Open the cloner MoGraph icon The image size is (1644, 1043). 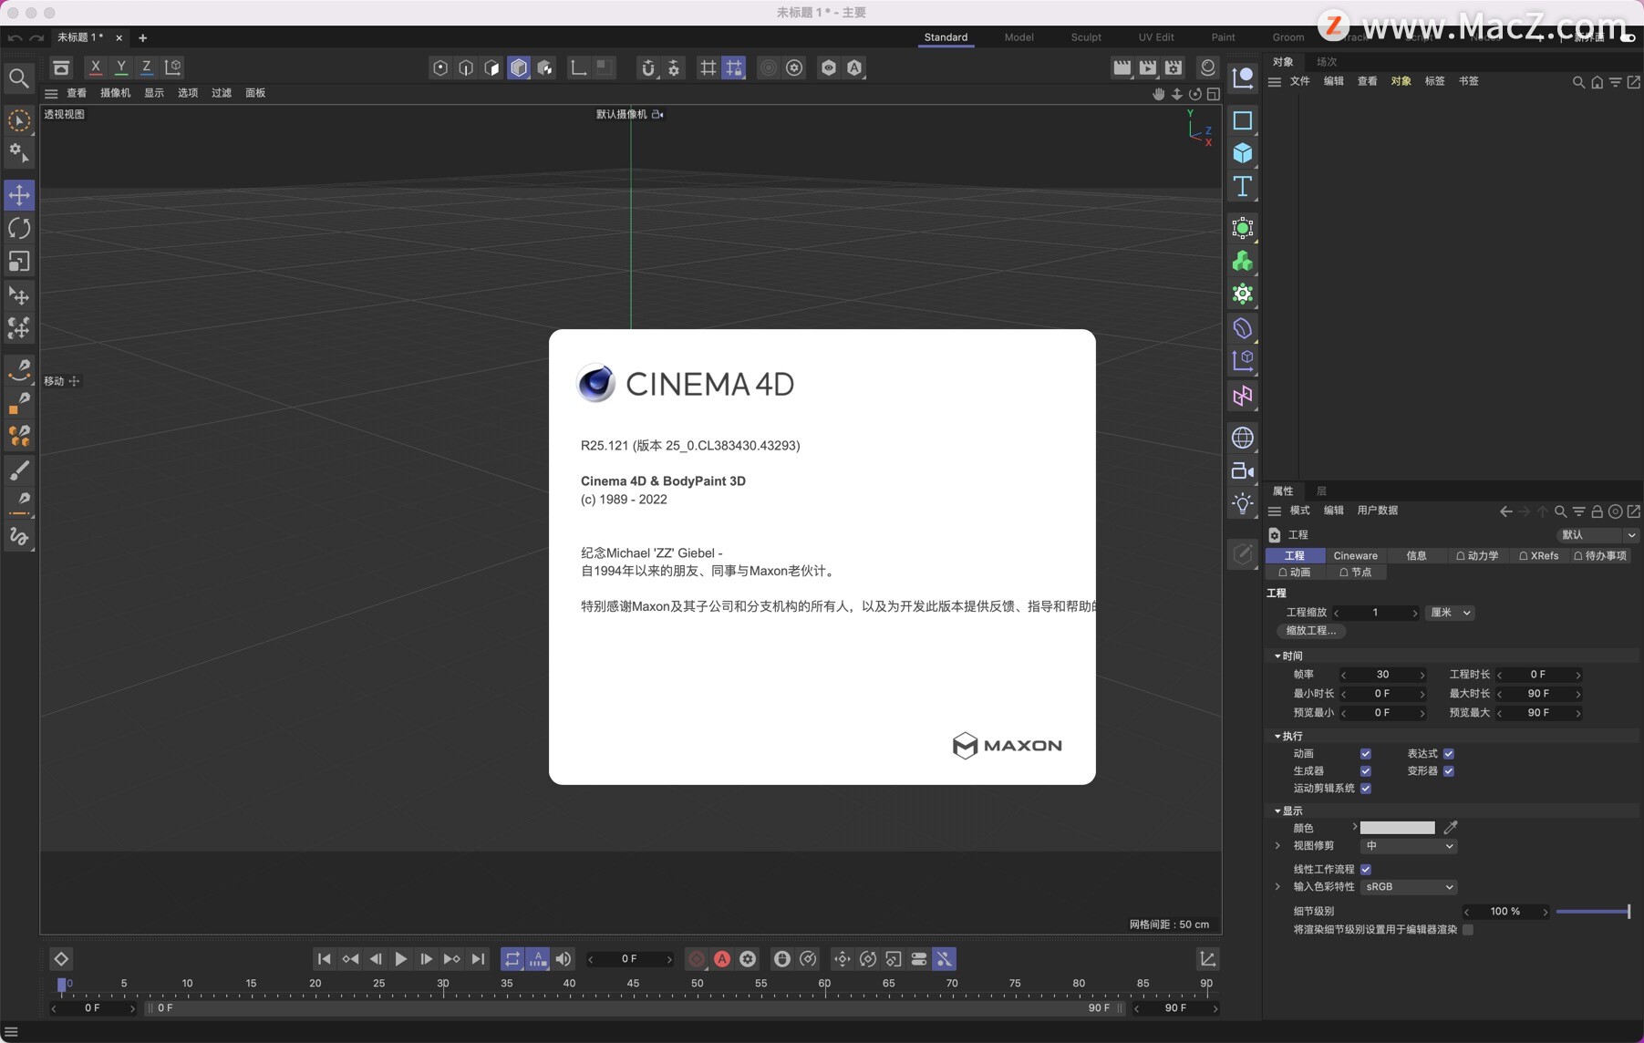[1242, 262]
